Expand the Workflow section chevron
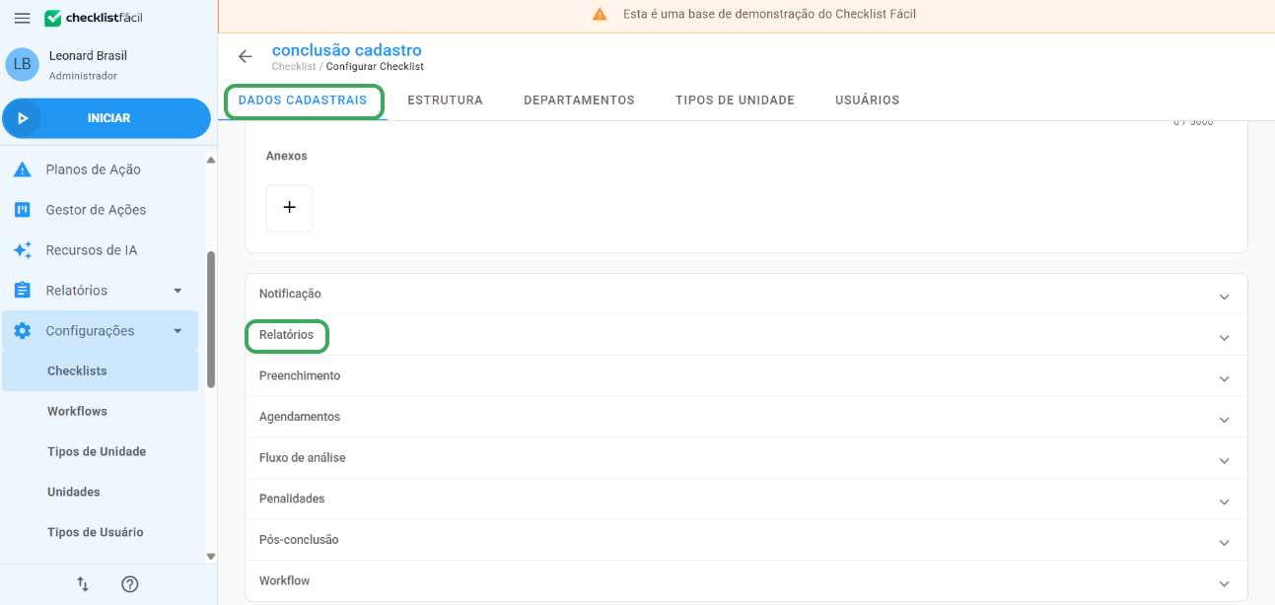This screenshot has width=1275, height=605. [1224, 584]
